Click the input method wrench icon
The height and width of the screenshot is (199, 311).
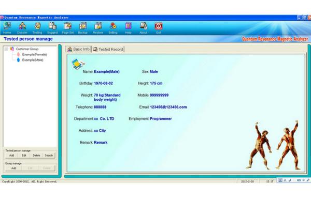point(308,180)
